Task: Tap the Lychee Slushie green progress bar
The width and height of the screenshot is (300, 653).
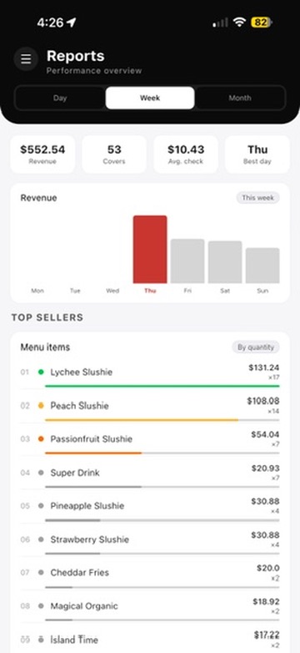Action: (x=162, y=386)
